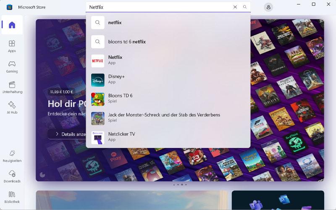336x210 pixels.
Task: Click the Call of Duty game cover
Action: click(x=283, y=35)
